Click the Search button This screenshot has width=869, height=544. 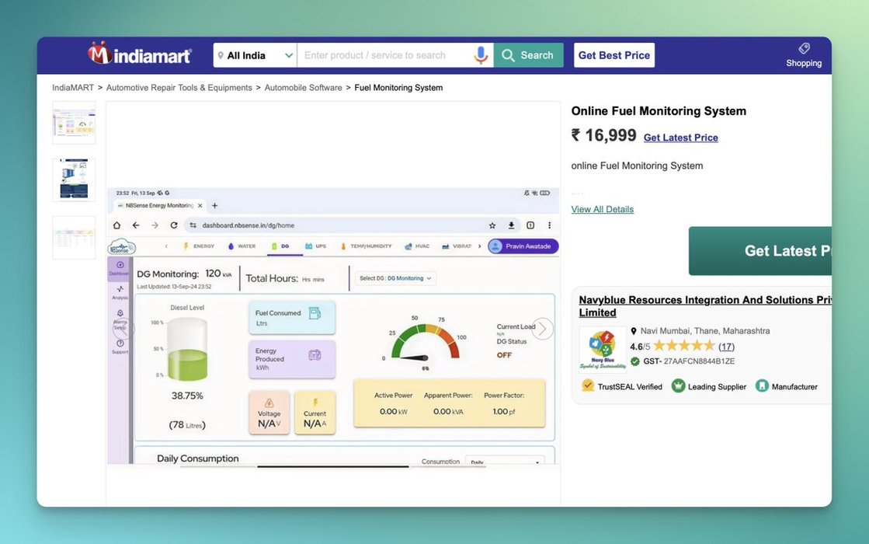(x=528, y=55)
